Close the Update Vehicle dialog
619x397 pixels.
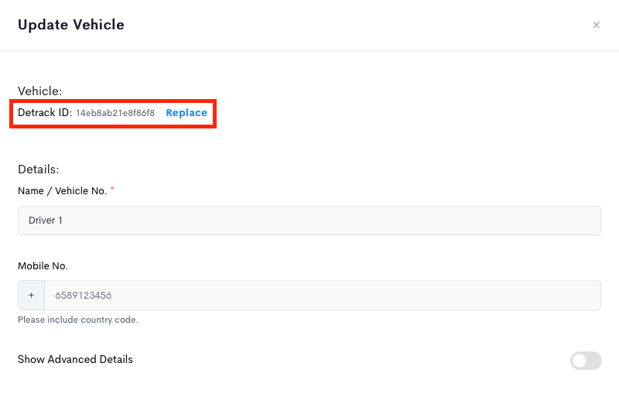596,25
